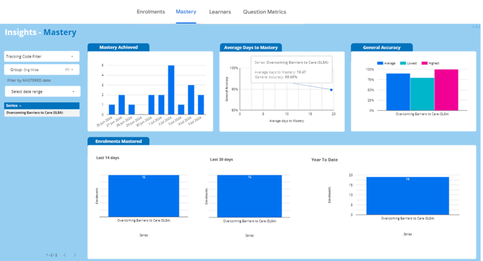Select the Mastery tab
Screen dimensions: 483x261
[186, 12]
